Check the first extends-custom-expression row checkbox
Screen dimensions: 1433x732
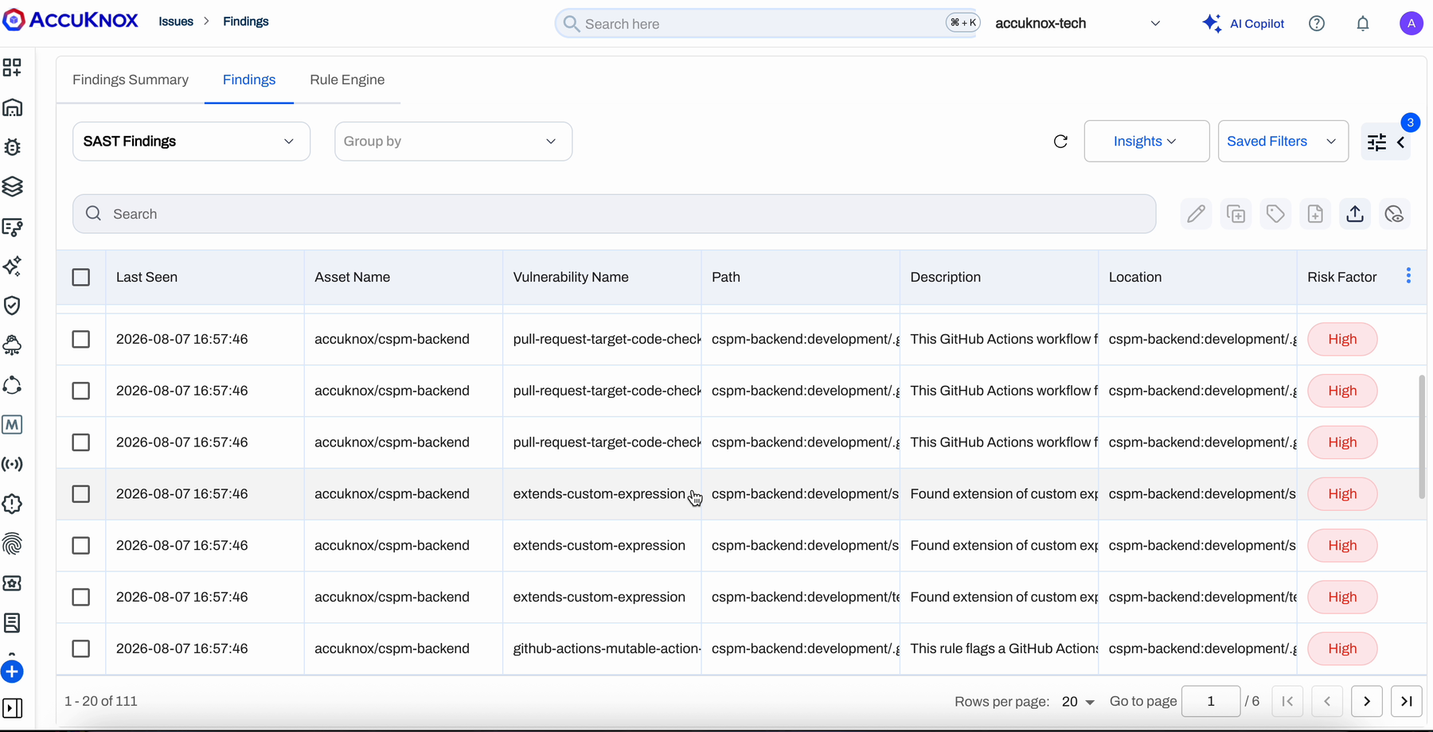81,494
